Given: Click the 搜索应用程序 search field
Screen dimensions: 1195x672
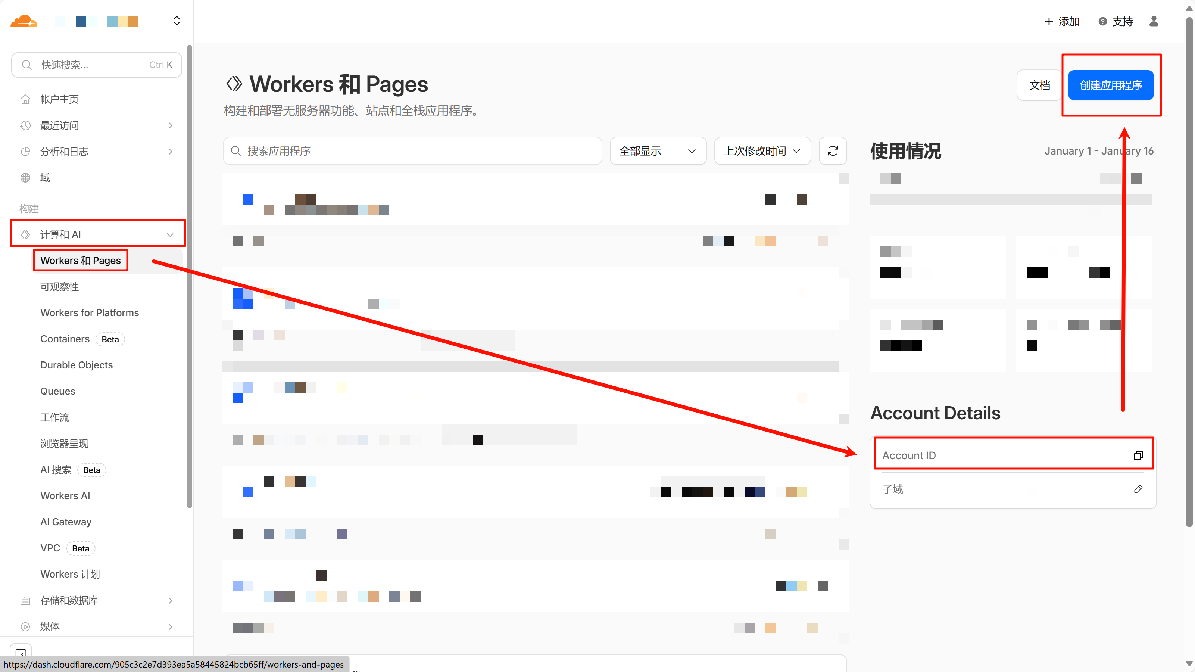Looking at the screenshot, I should pos(412,151).
